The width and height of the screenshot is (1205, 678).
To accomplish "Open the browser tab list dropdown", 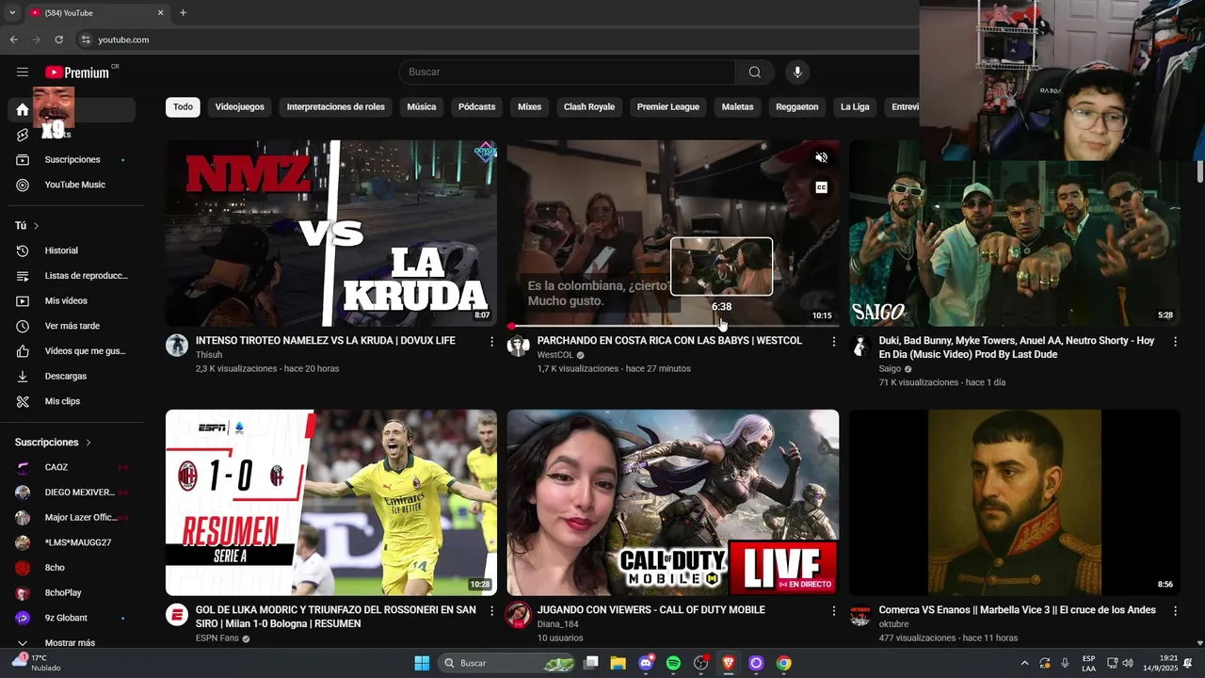I will tap(12, 13).
